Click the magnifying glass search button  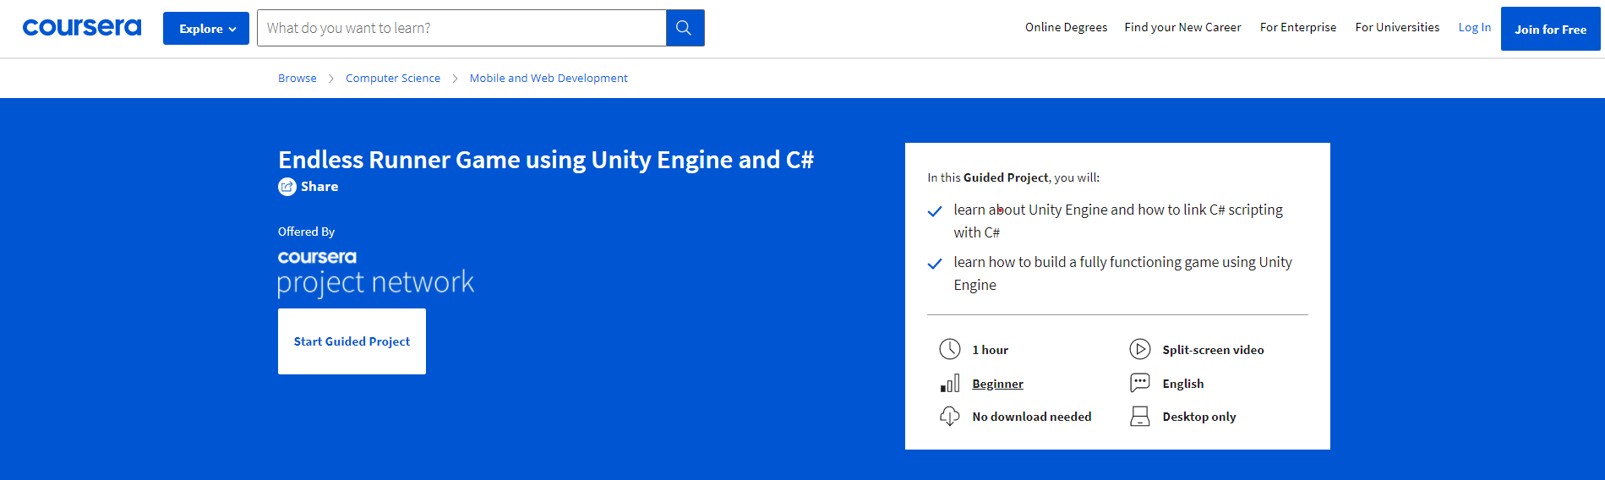pyautogui.click(x=685, y=28)
